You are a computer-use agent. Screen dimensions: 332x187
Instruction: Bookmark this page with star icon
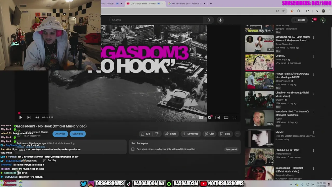(x=283, y=11)
